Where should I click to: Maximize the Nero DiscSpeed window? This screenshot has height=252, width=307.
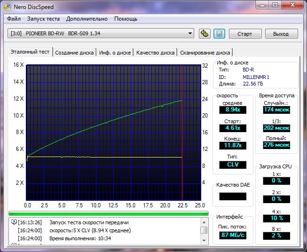click(x=275, y=5)
